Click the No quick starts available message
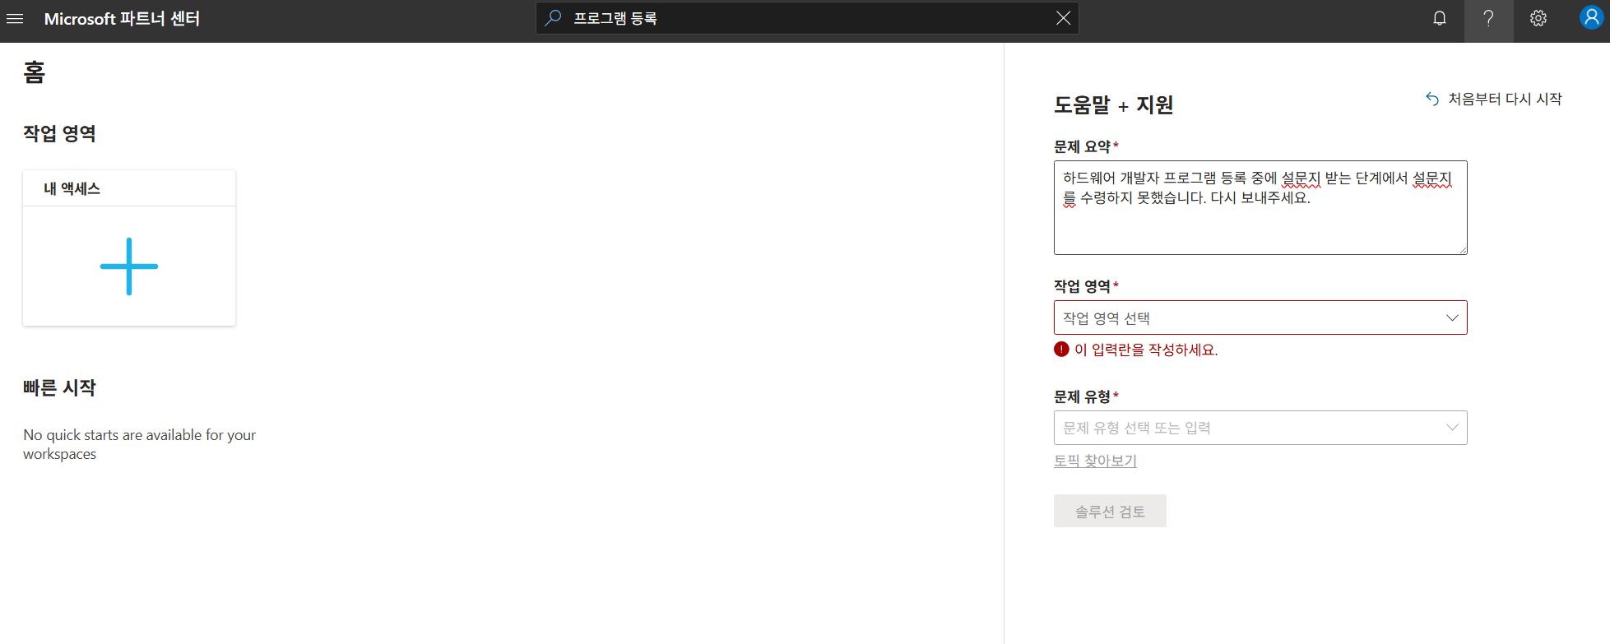This screenshot has width=1610, height=644. 140,444
